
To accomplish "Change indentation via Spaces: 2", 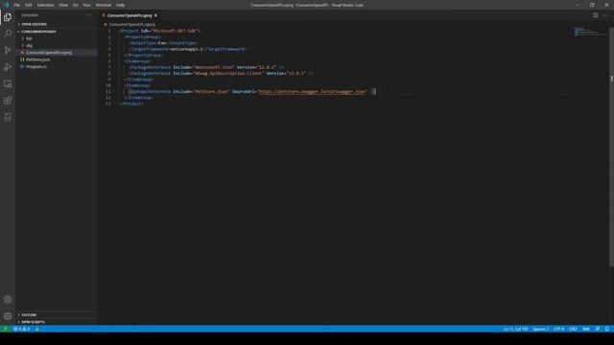I will [540, 329].
